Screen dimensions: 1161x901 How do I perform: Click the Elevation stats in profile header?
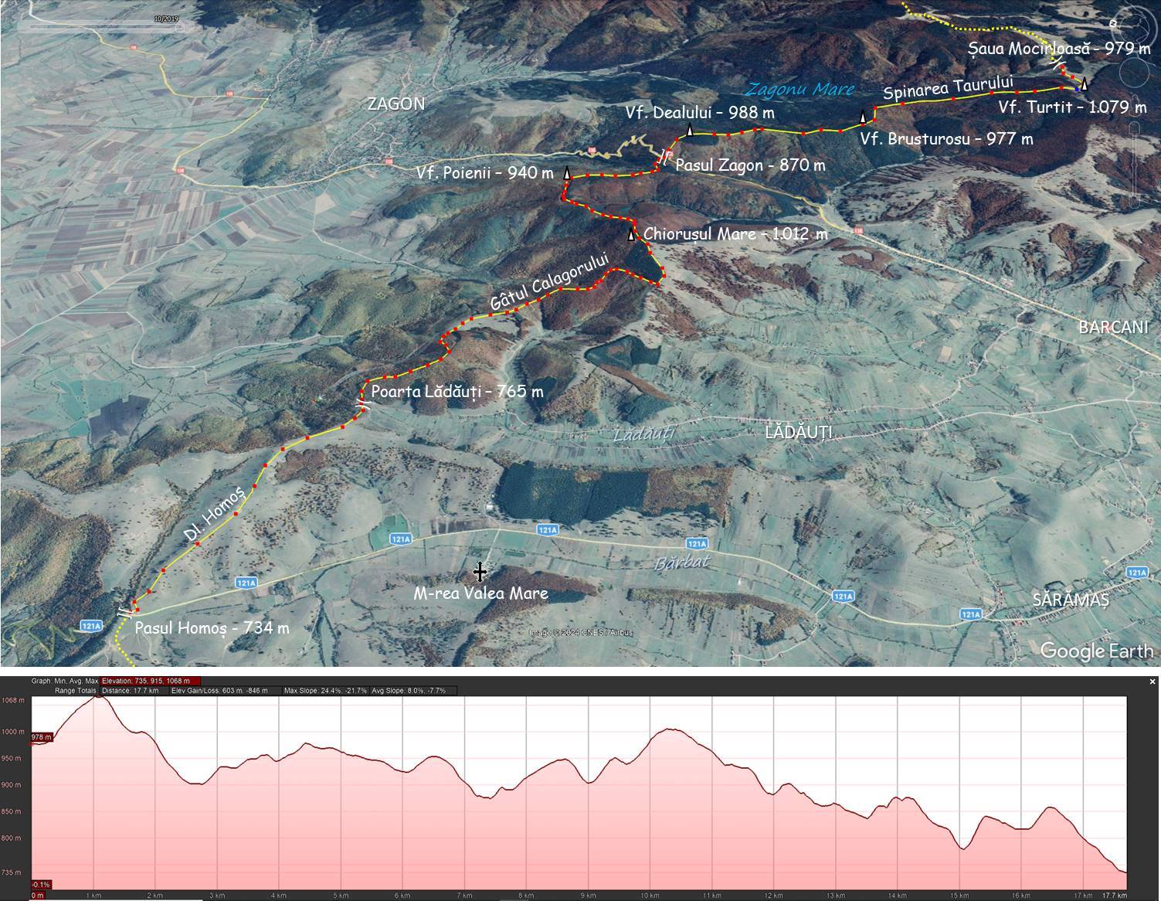pyautogui.click(x=151, y=682)
